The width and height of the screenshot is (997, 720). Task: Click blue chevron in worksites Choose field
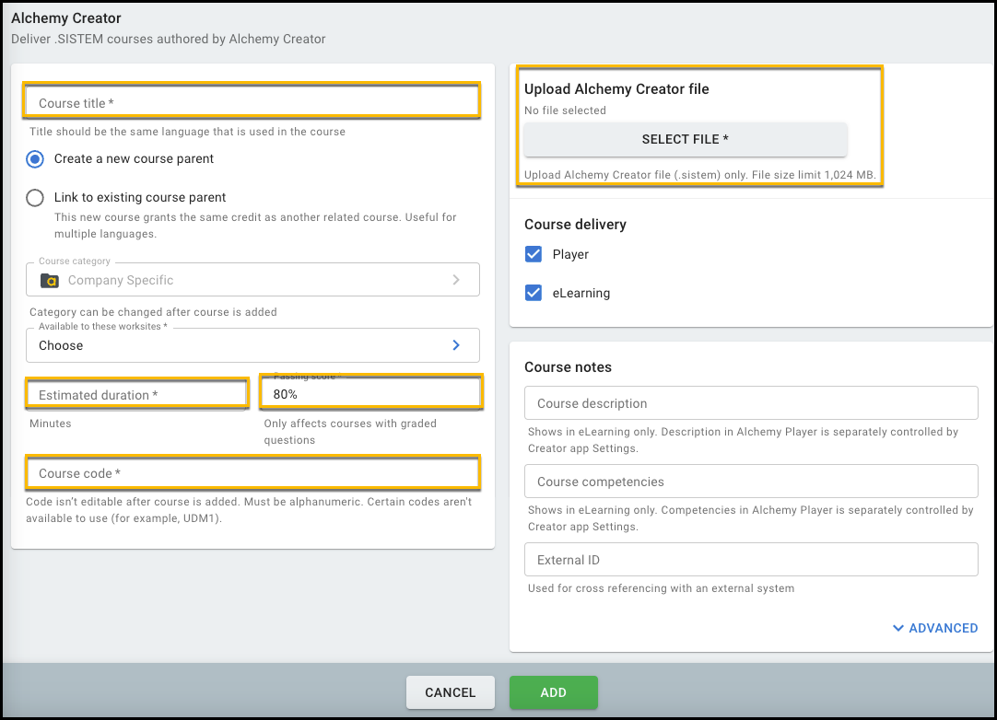(x=456, y=345)
